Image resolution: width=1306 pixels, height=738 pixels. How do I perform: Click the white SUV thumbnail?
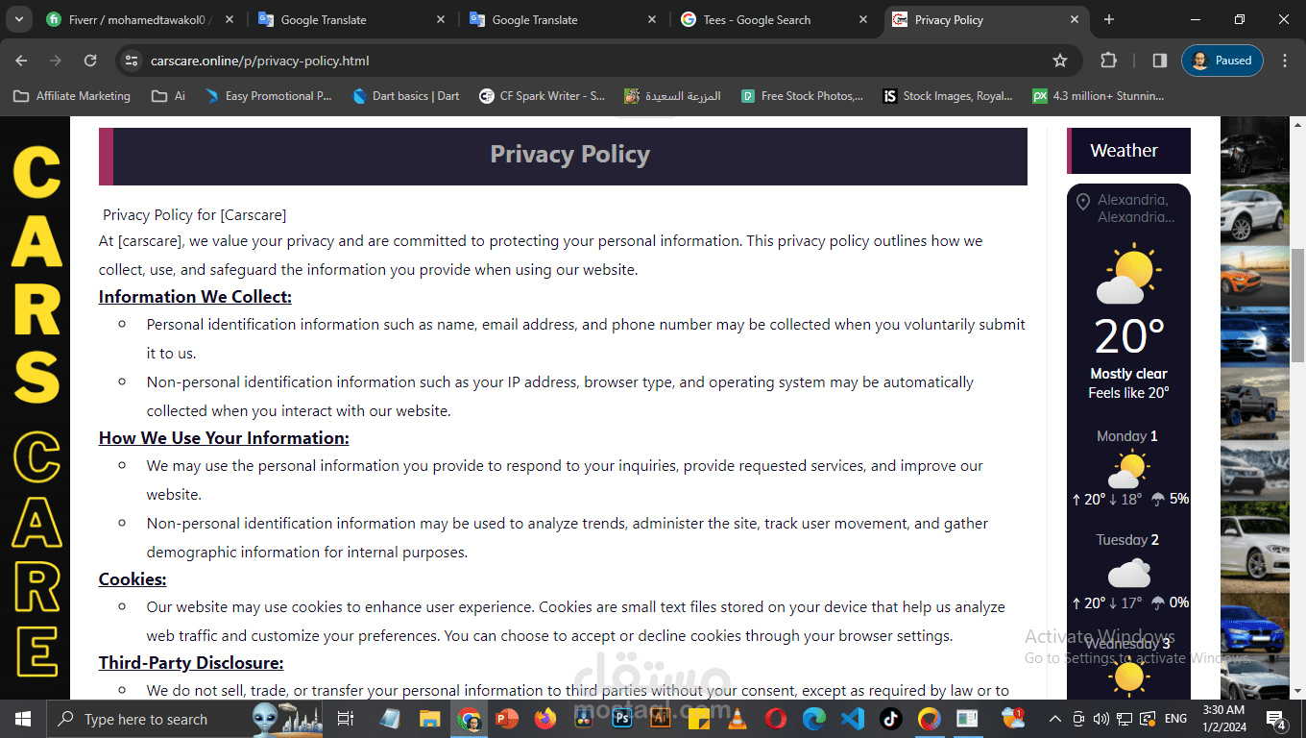tap(1254, 214)
